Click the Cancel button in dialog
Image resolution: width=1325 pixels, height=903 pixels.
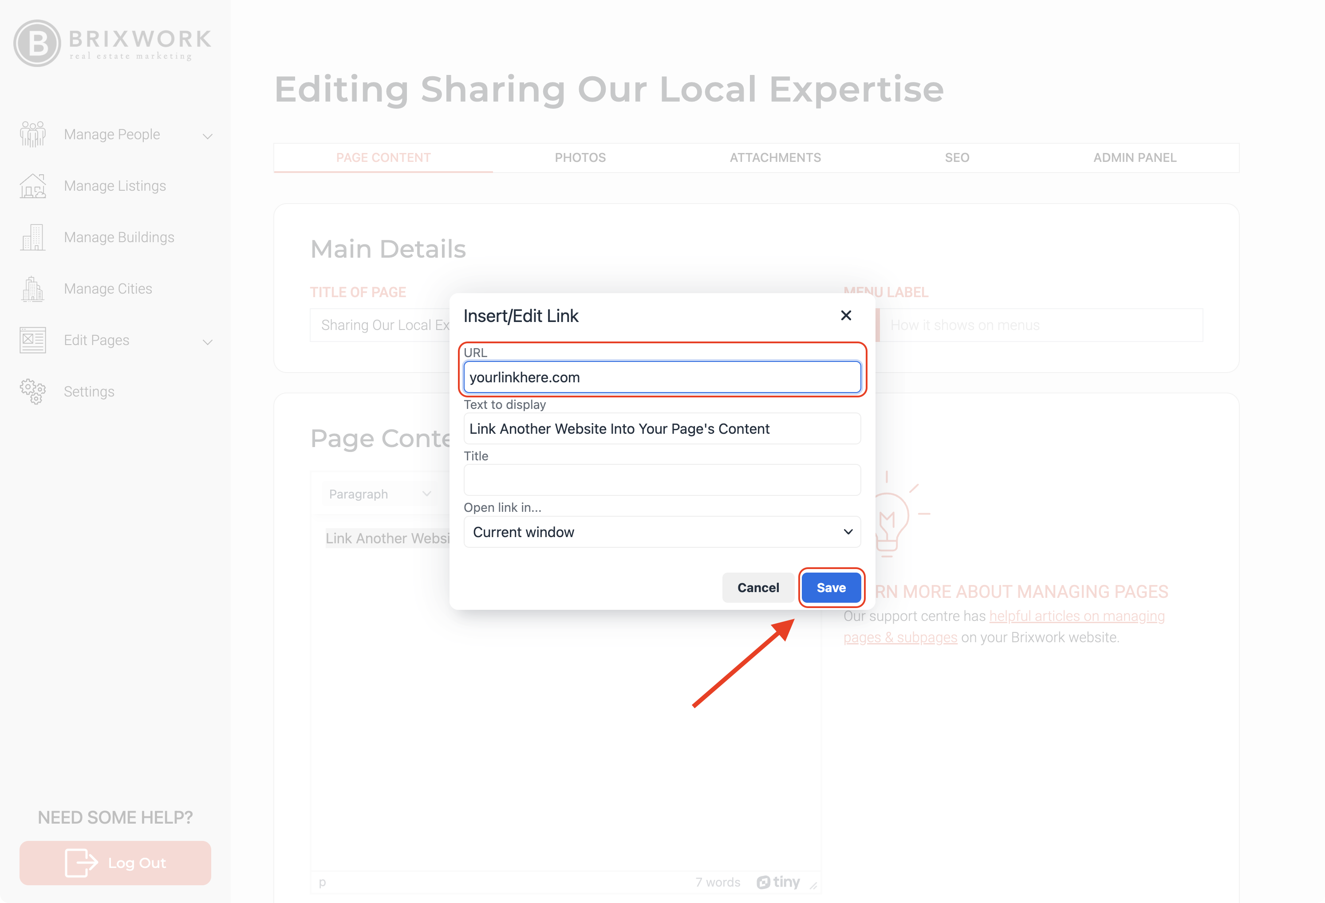(758, 587)
